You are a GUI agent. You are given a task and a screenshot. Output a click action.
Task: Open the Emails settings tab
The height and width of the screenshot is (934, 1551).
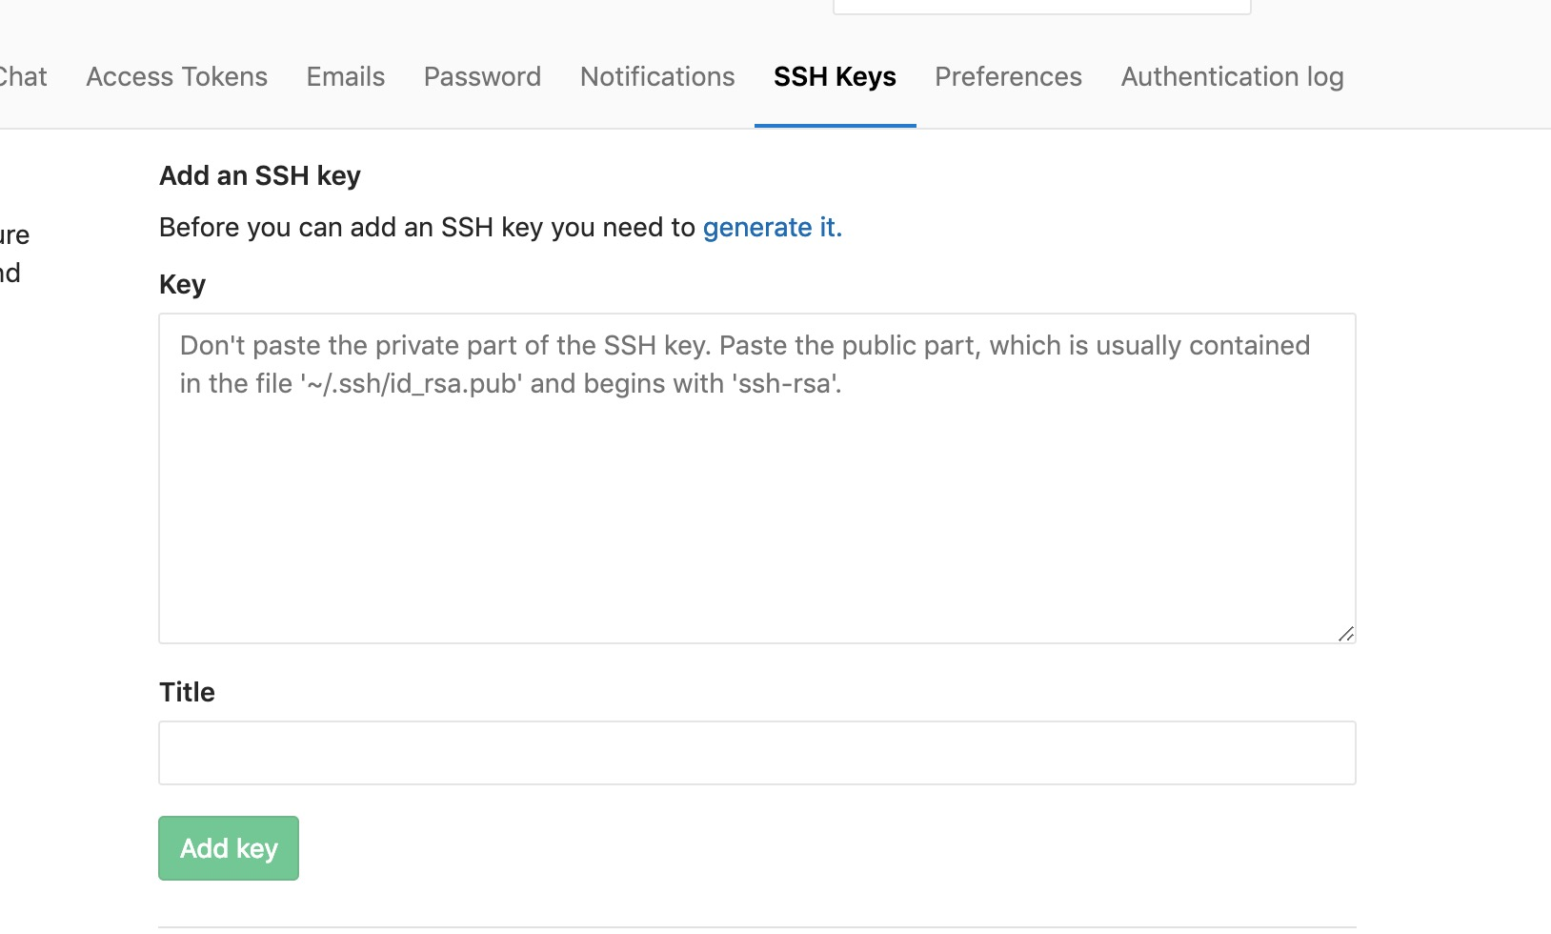345,76
